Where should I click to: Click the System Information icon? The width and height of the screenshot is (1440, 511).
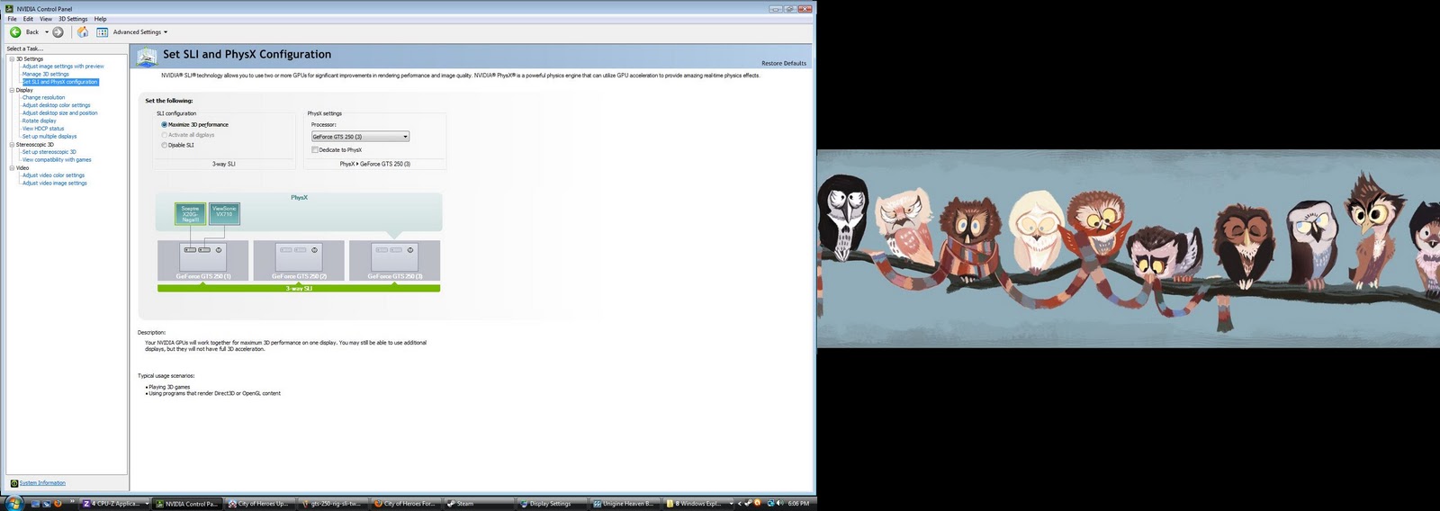[13, 483]
